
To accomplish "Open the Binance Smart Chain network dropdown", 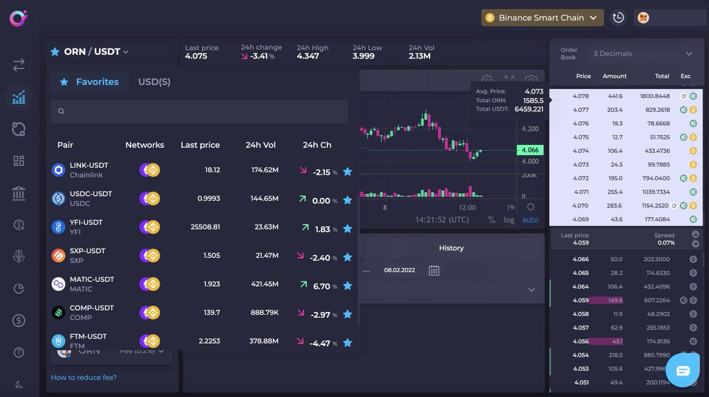I will click(x=542, y=18).
